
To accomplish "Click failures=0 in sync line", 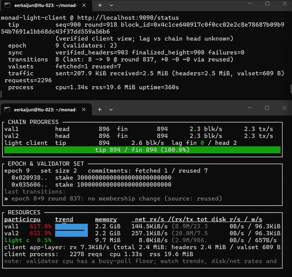I will click(x=226, y=53).
